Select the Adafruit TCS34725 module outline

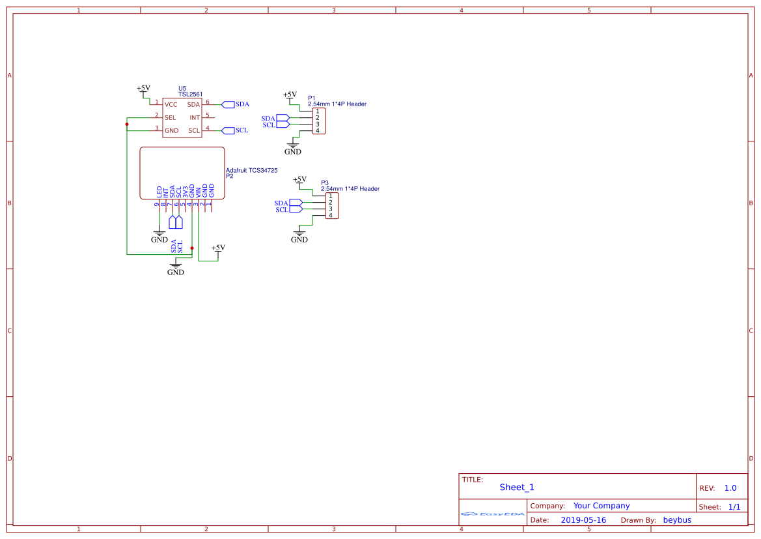(182, 173)
